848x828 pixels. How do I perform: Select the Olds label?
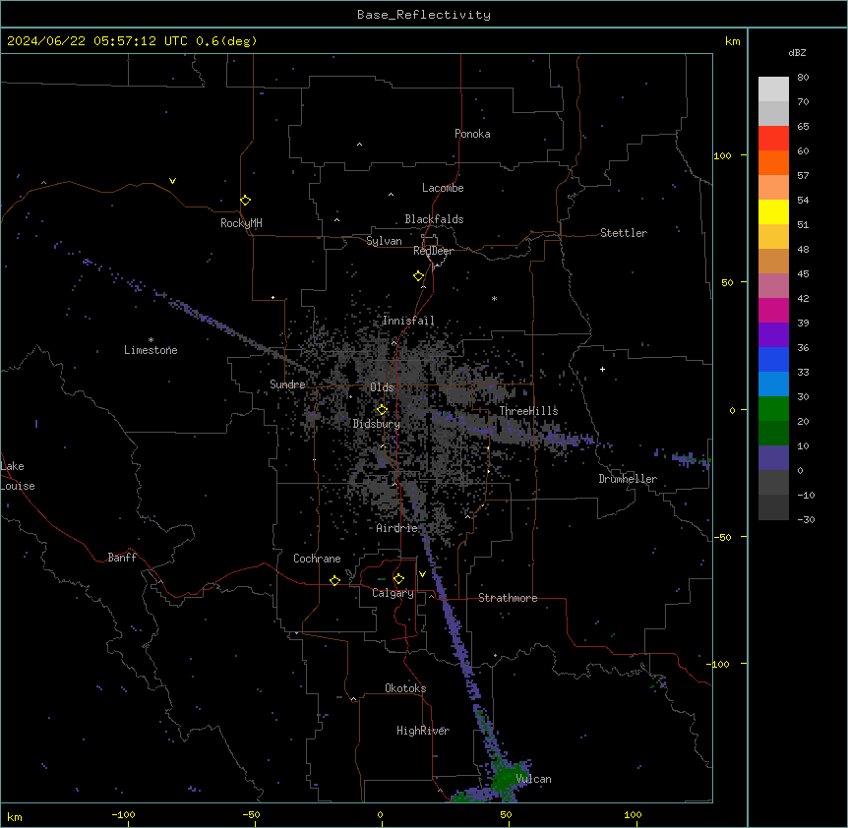click(382, 387)
